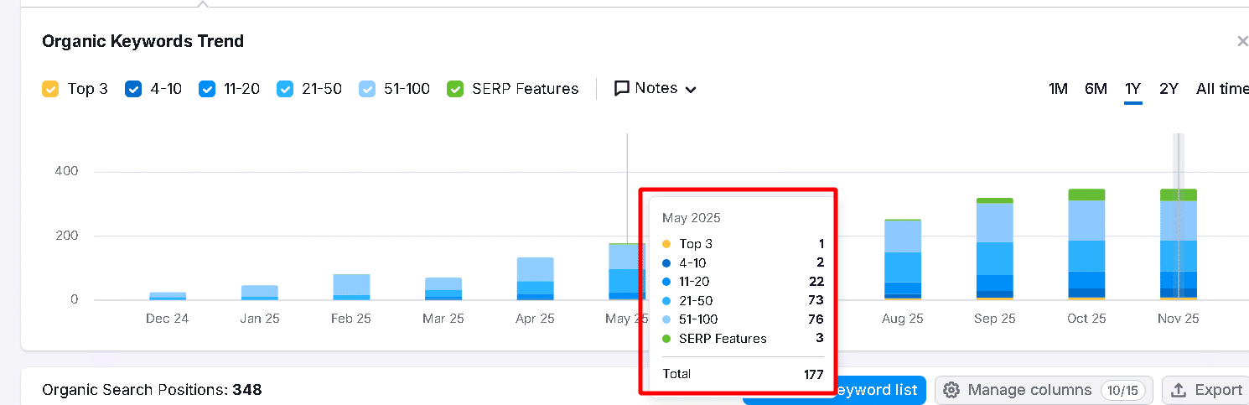Viewport: 1249px width, 405px height.
Task: Switch to the 2Y time range
Action: 1169,89
